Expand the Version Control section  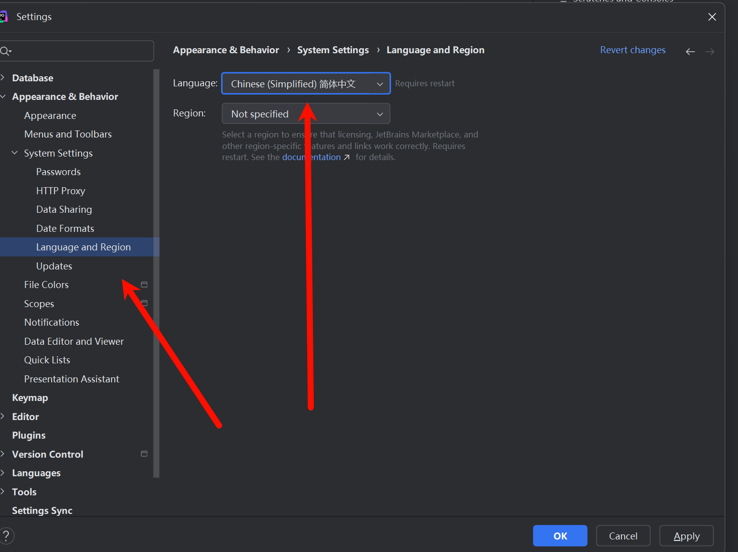3,454
